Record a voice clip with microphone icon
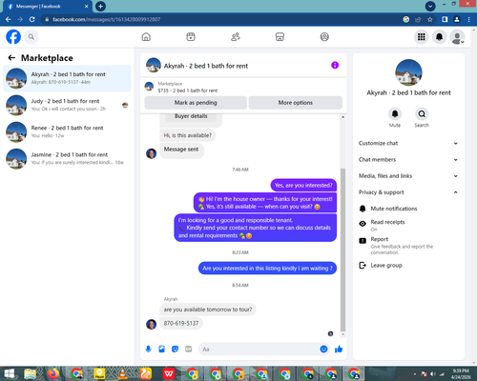 point(148,350)
